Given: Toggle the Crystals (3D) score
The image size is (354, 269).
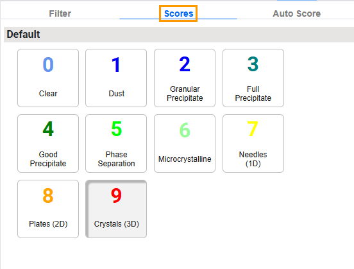Looking at the screenshot, I should click(x=116, y=209).
